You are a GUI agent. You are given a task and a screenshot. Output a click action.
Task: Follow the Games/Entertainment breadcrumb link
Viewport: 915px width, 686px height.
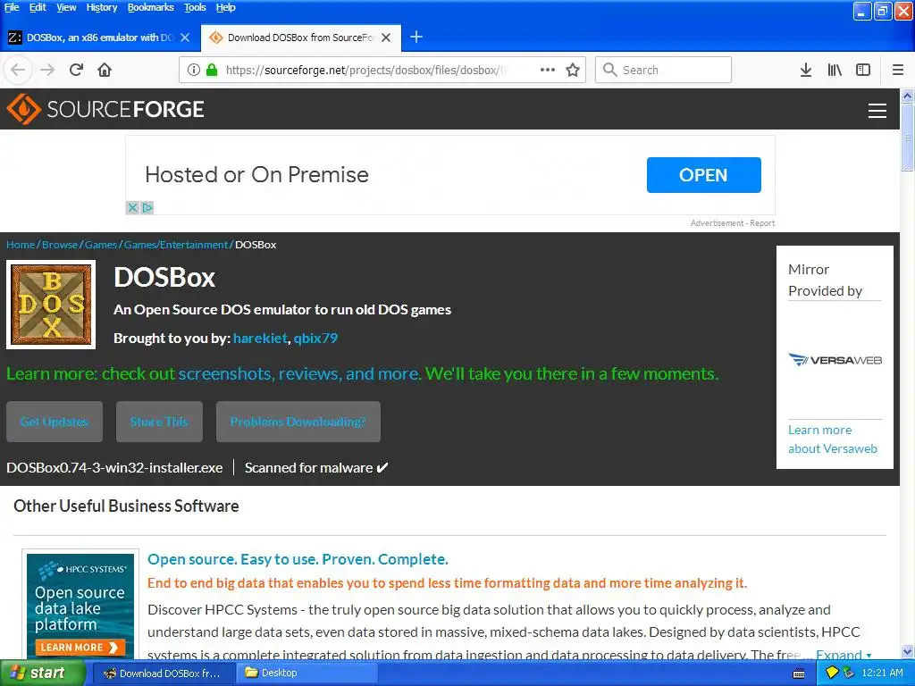(x=176, y=245)
